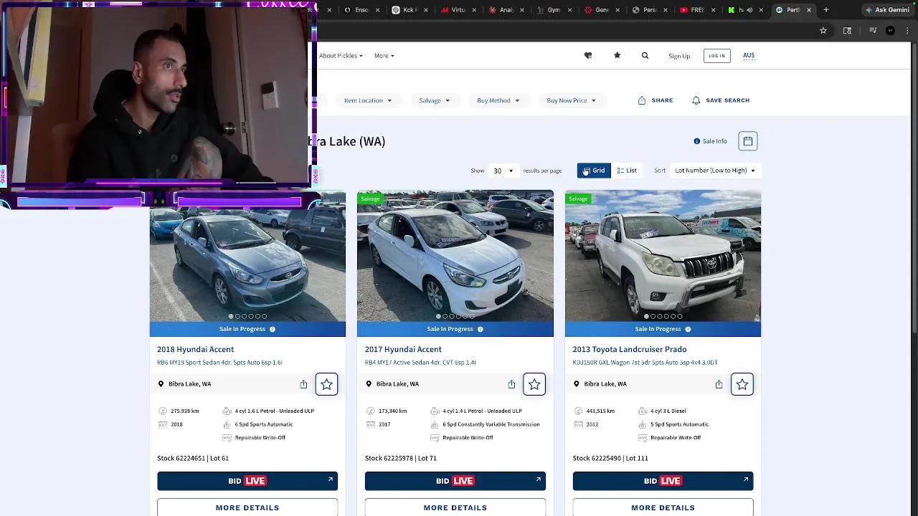Viewport: 918px width, 516px height.
Task: Expand the Buy Method filter
Action: pos(498,100)
